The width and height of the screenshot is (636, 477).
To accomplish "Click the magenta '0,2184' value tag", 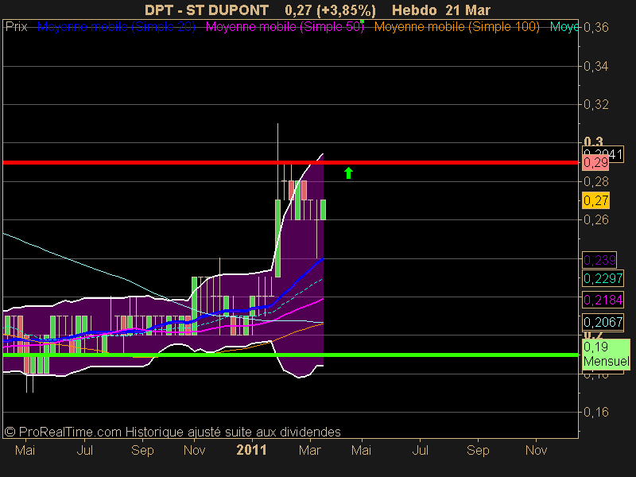I will [603, 301].
